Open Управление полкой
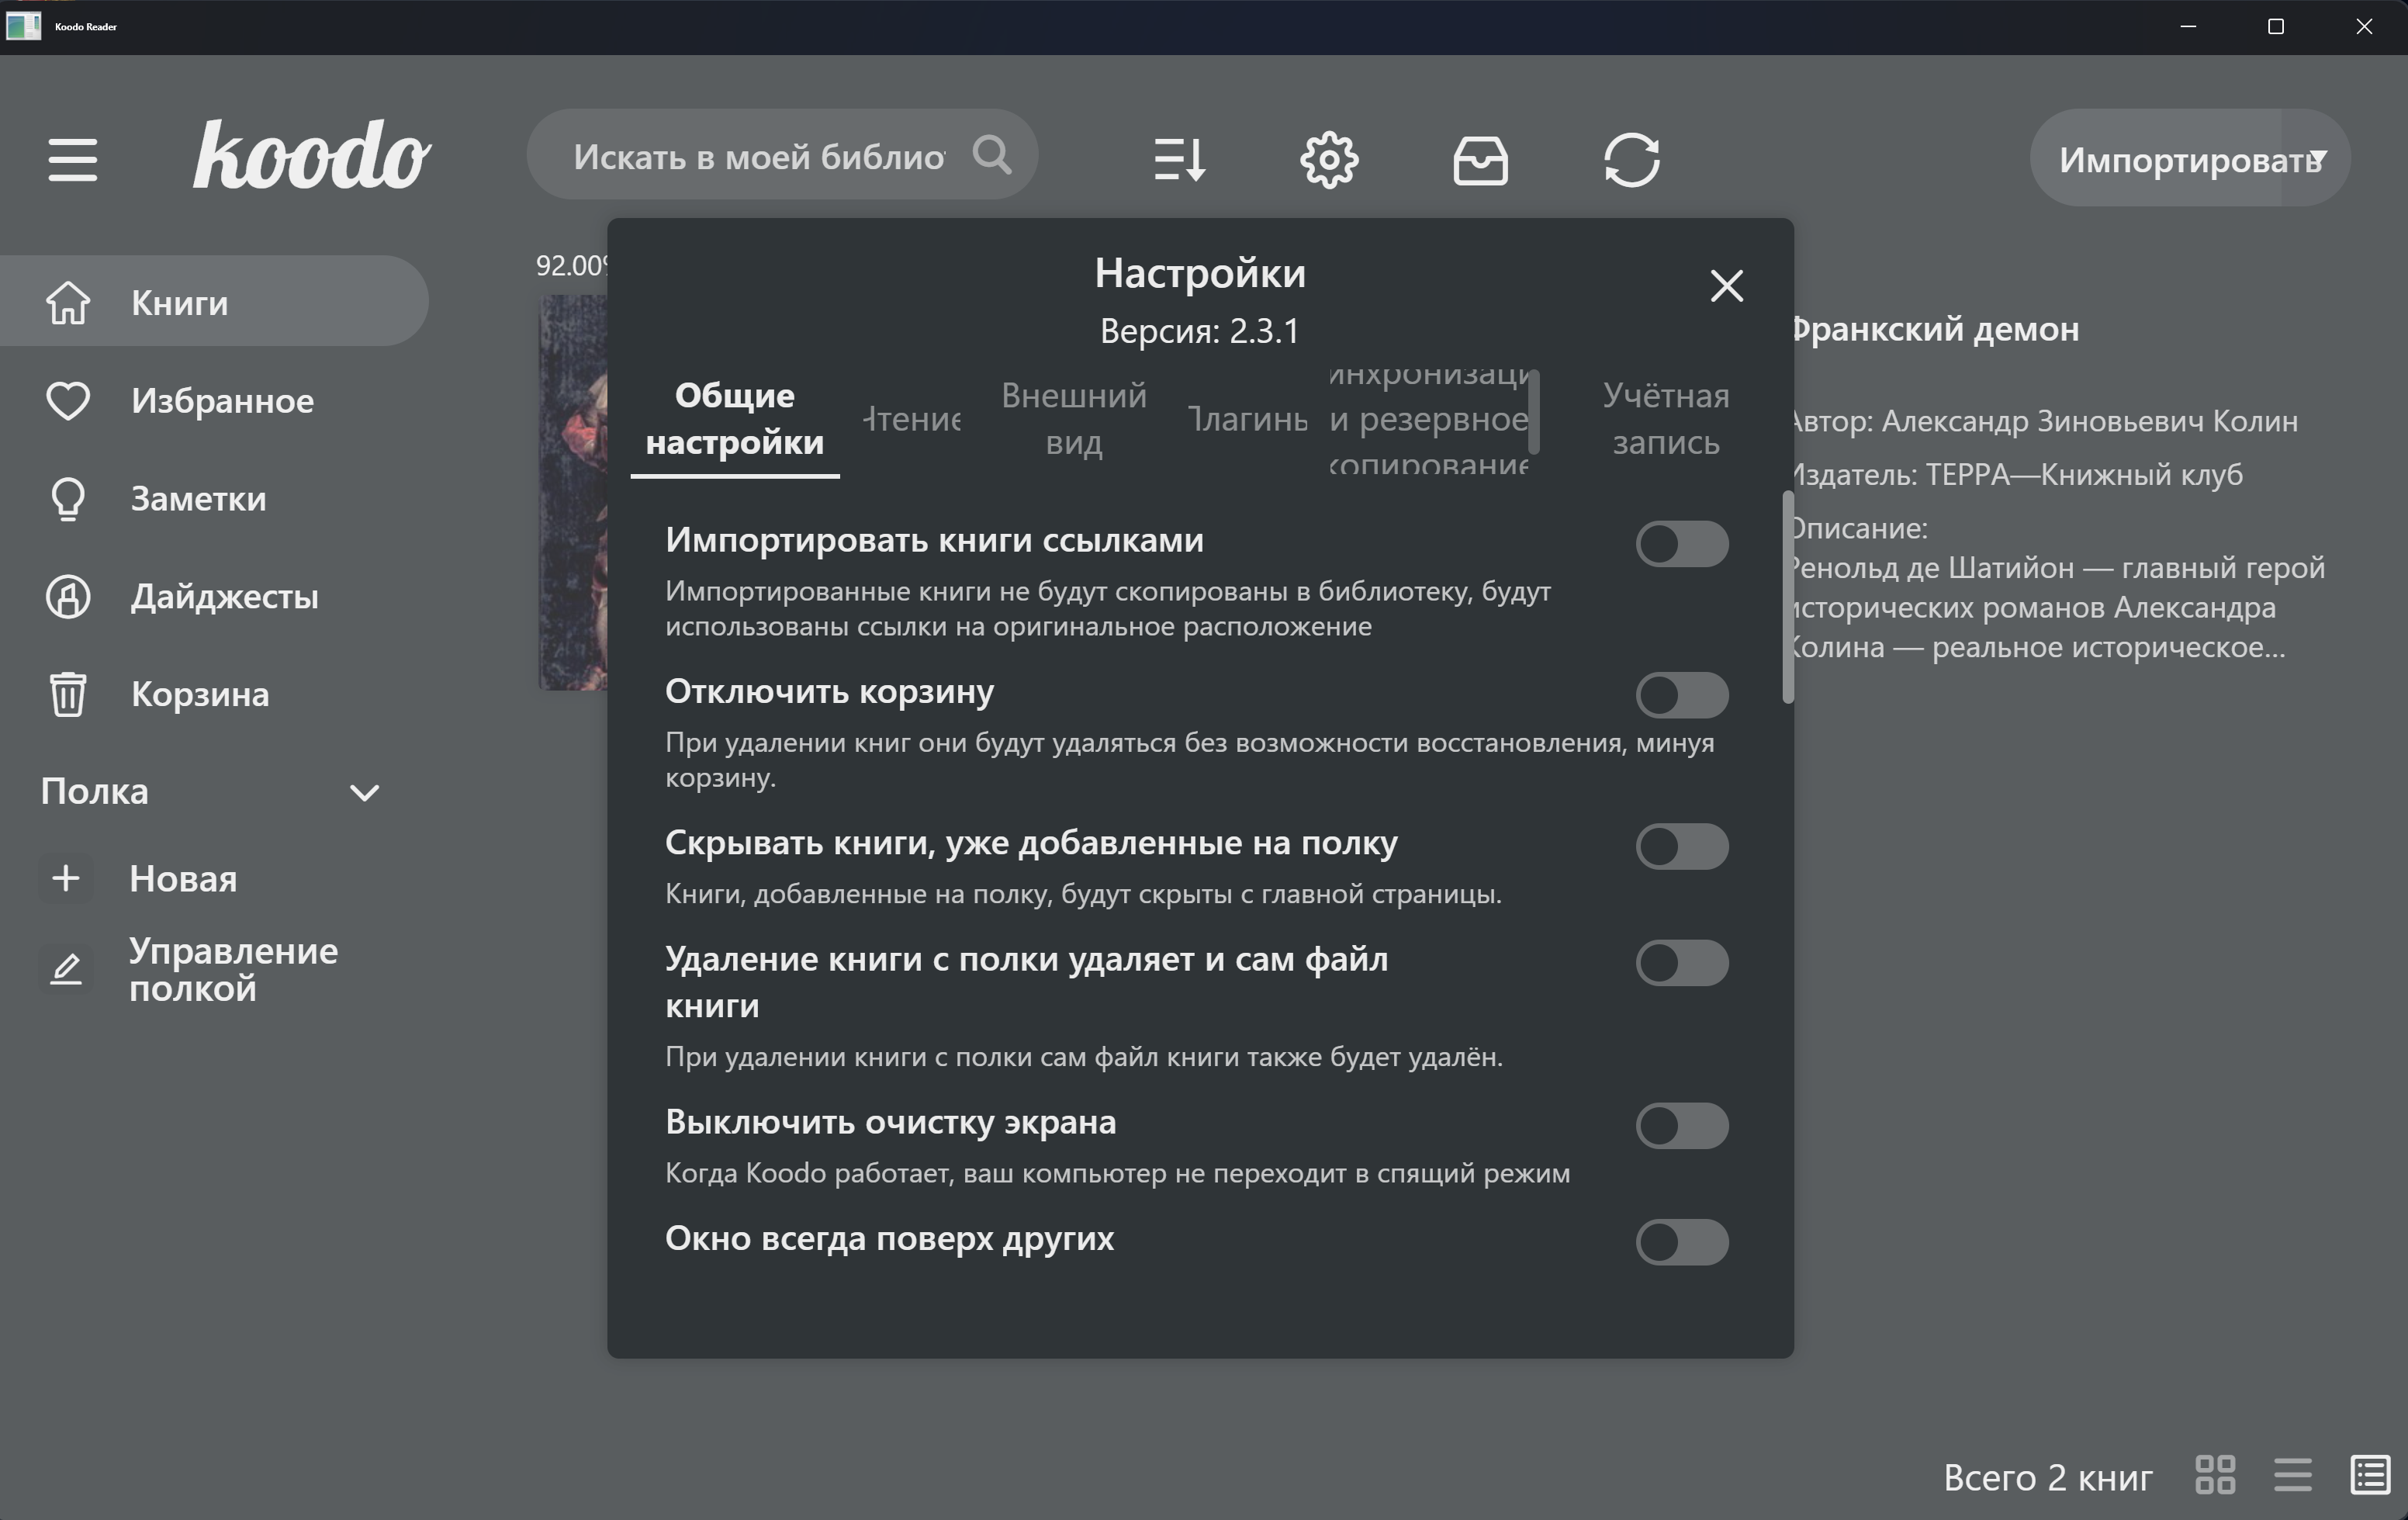The height and width of the screenshot is (1520, 2408). pyautogui.click(x=233, y=969)
